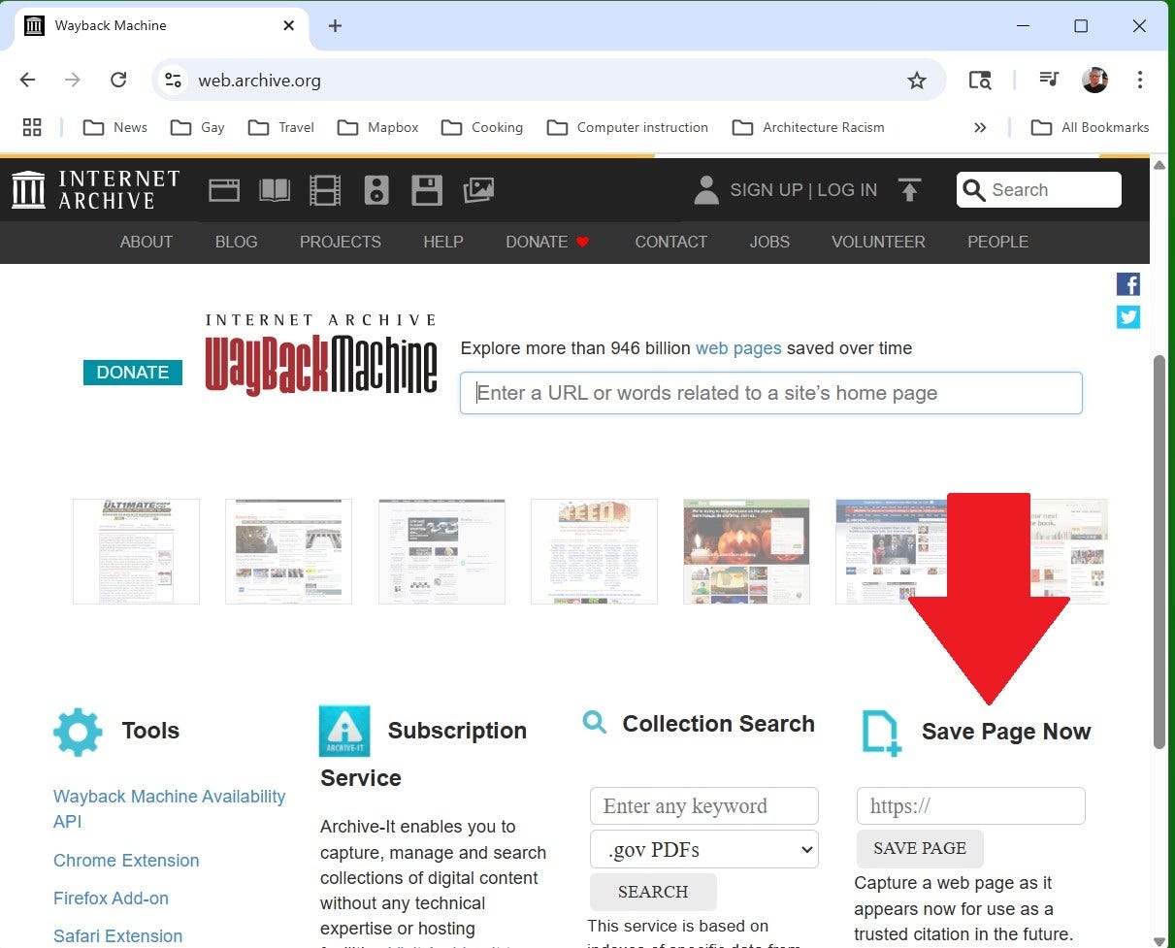Click the SAVE PAGE button
The image size is (1175, 948).
[x=920, y=848]
